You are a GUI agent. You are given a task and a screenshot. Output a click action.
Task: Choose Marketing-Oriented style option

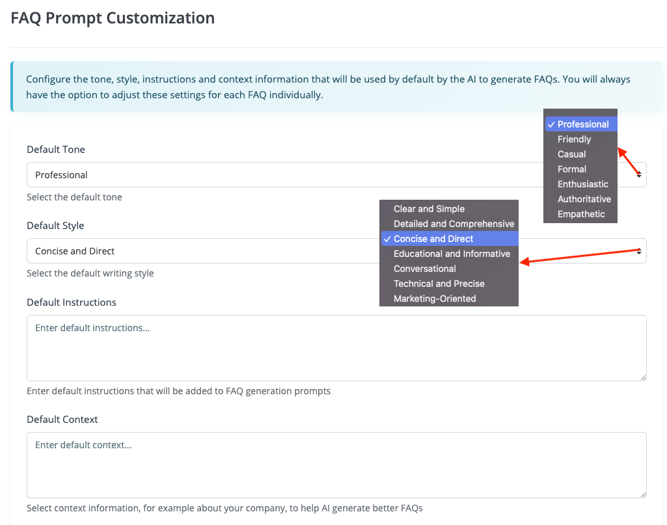tap(435, 299)
